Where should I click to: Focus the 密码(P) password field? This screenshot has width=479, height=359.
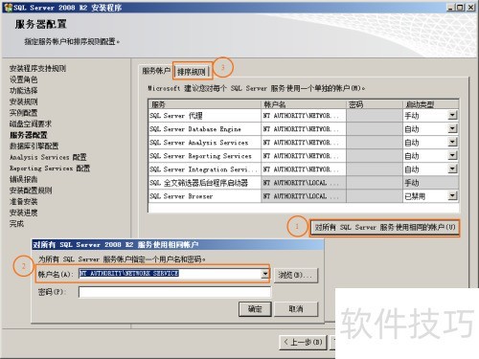click(x=174, y=292)
